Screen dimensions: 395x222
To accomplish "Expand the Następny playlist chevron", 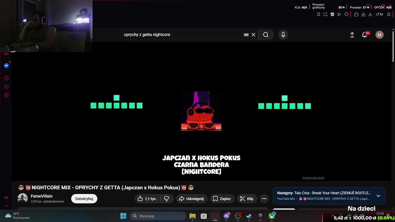I will [x=378, y=196].
